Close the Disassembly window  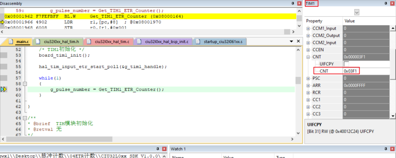(x=299, y=4)
